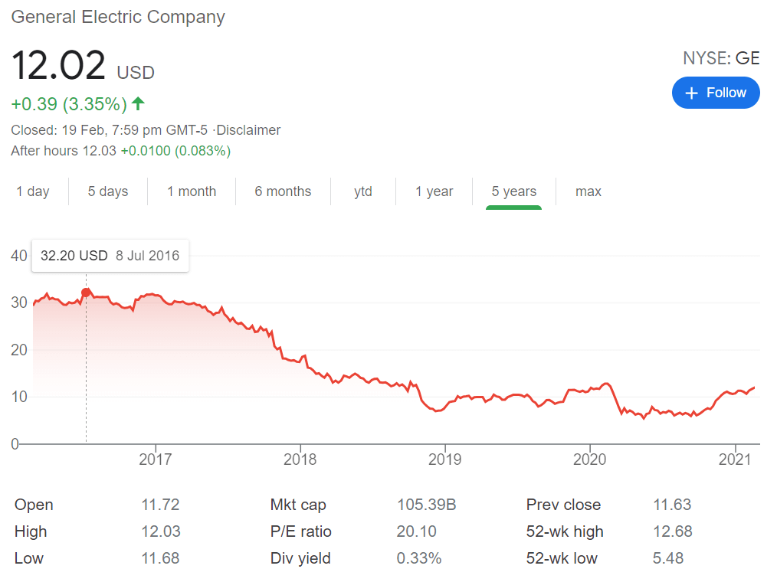
Task: Click the plus icon on Follow
Action: click(692, 93)
